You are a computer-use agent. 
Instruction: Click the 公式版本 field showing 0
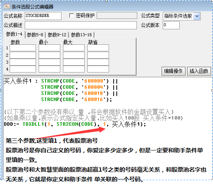tap(171, 25)
